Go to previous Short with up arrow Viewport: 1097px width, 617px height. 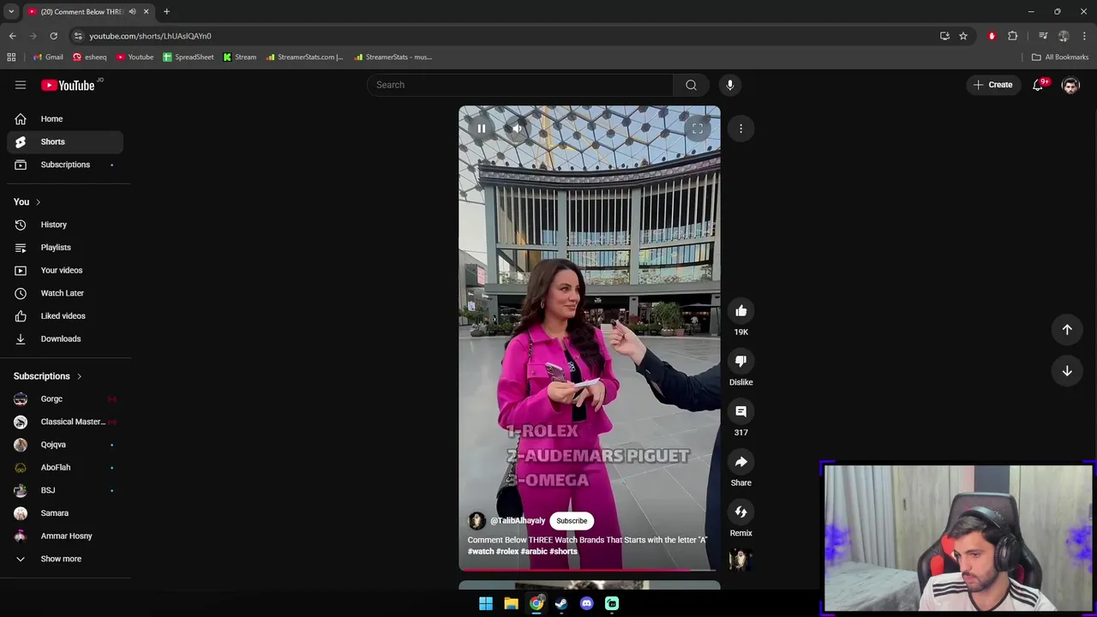coord(1067,330)
